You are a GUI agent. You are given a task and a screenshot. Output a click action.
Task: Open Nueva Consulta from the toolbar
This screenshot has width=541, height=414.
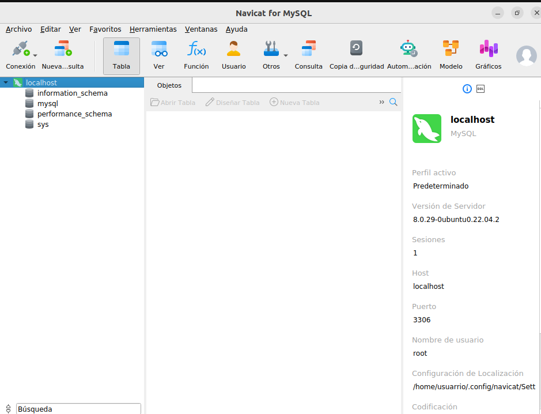pos(63,49)
